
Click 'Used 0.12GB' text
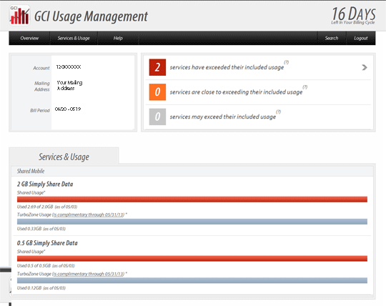(x=29, y=288)
